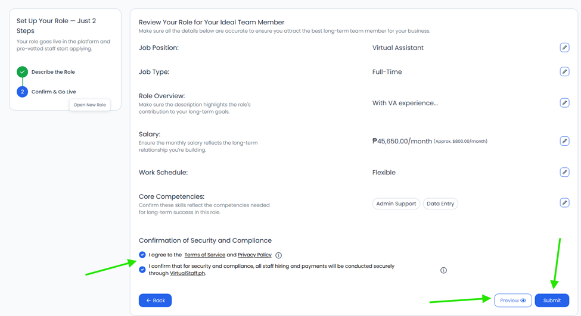Edit the Salary pencil icon
The width and height of the screenshot is (581, 316).
pos(564,140)
